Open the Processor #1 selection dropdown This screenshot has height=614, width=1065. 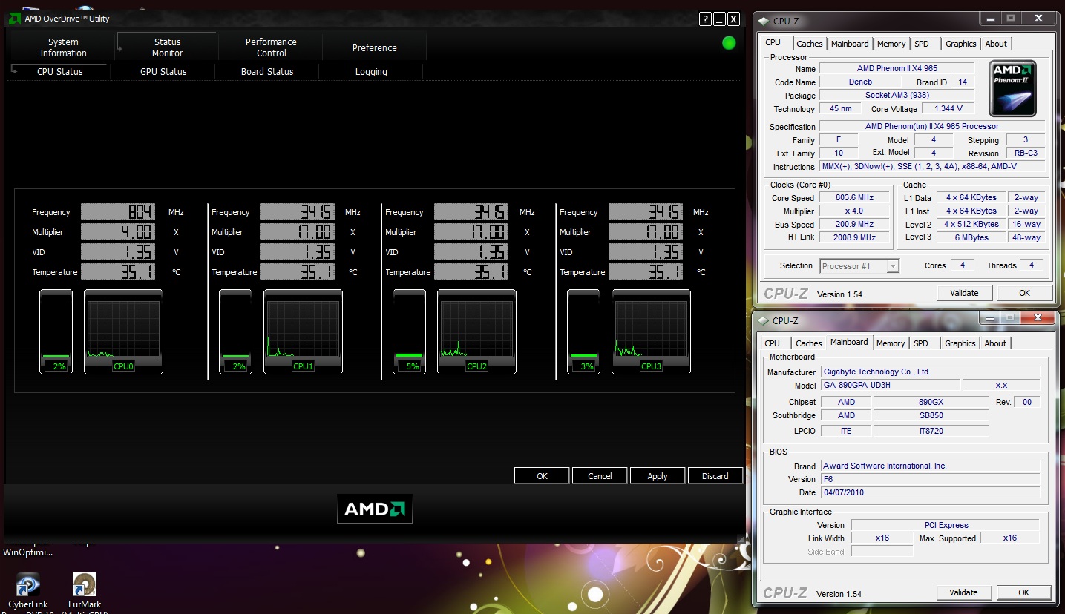(859, 265)
